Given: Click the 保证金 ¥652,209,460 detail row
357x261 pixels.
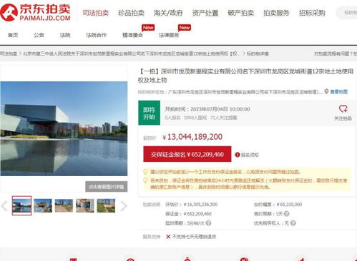Looking at the screenshot, I should (188, 214).
